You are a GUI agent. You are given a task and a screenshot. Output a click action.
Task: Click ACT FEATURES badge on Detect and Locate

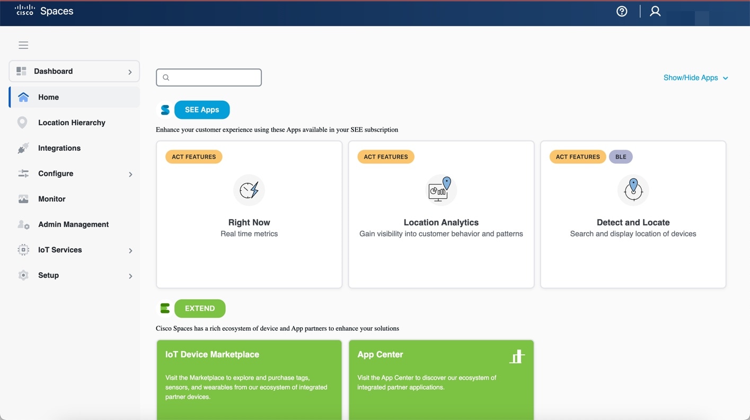577,156
